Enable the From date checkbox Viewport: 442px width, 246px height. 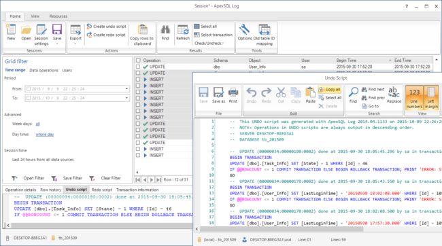pos(29,89)
